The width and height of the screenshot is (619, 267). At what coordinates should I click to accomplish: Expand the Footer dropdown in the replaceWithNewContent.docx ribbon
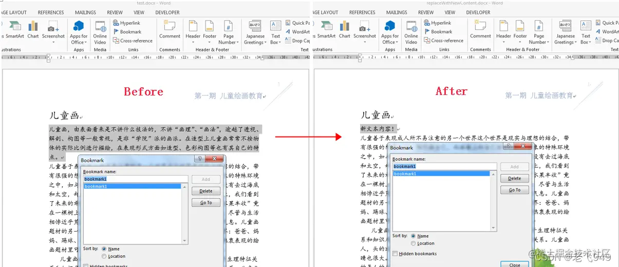click(520, 43)
